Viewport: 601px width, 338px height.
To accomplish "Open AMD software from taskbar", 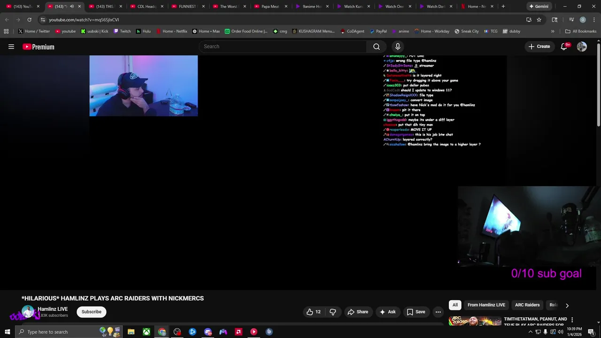I will click(x=239, y=332).
